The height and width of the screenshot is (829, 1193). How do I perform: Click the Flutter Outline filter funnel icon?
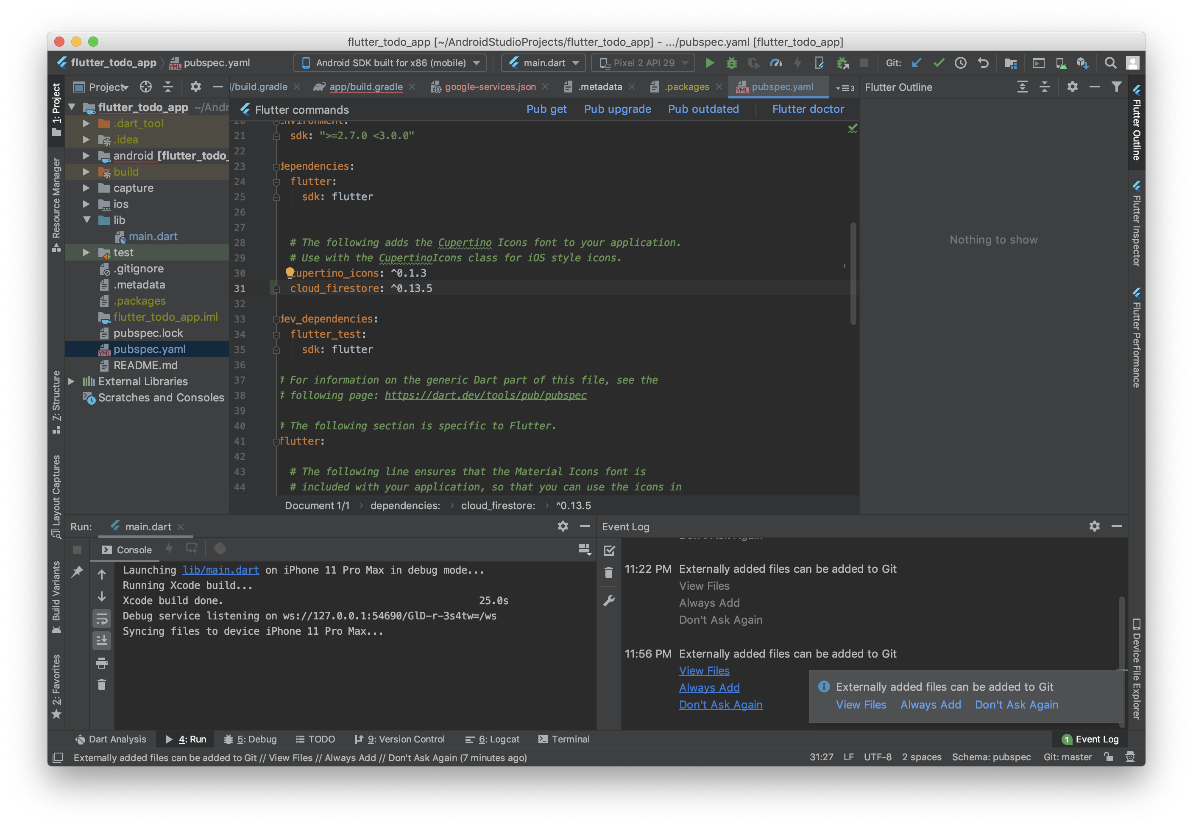tap(1116, 87)
